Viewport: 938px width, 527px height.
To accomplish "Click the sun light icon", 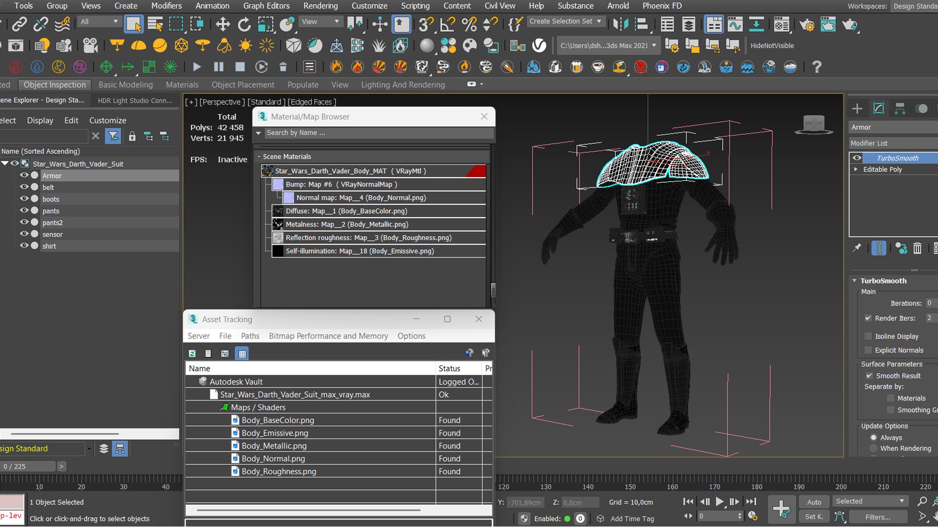I will click(245, 45).
